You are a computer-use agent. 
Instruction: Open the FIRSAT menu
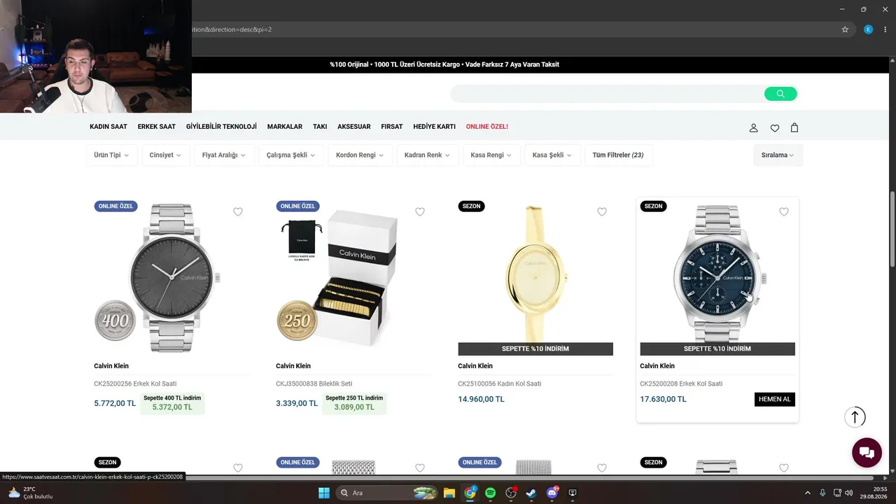point(392,127)
